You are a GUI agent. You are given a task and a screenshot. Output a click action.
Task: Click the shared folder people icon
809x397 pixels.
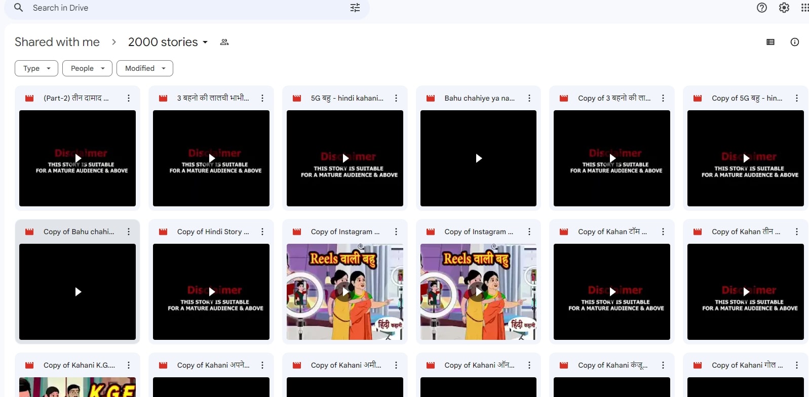click(x=224, y=42)
